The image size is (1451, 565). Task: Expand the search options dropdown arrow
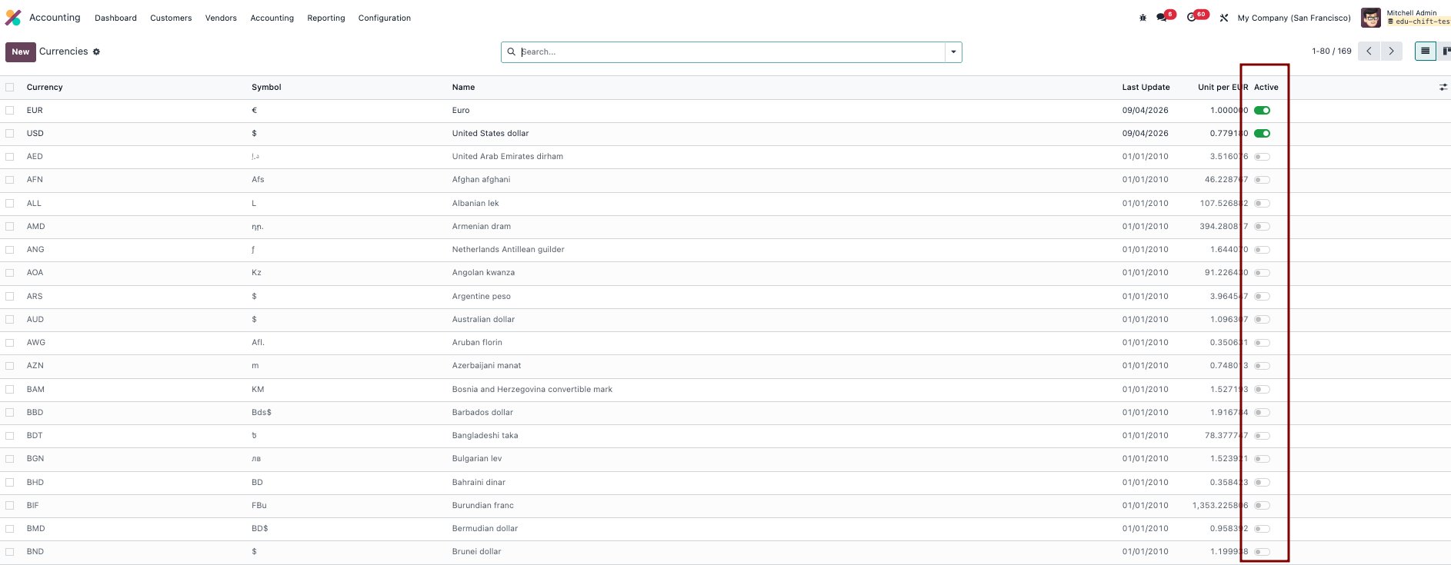[953, 52]
